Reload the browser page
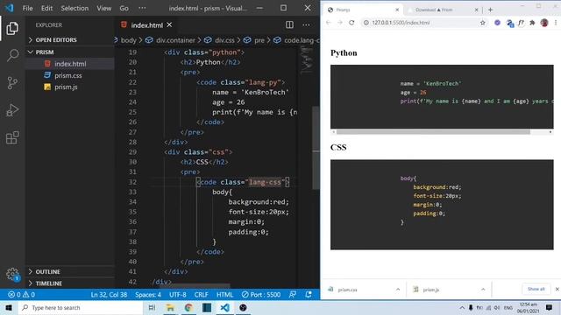Screen dimensions: 561x315 [352, 23]
